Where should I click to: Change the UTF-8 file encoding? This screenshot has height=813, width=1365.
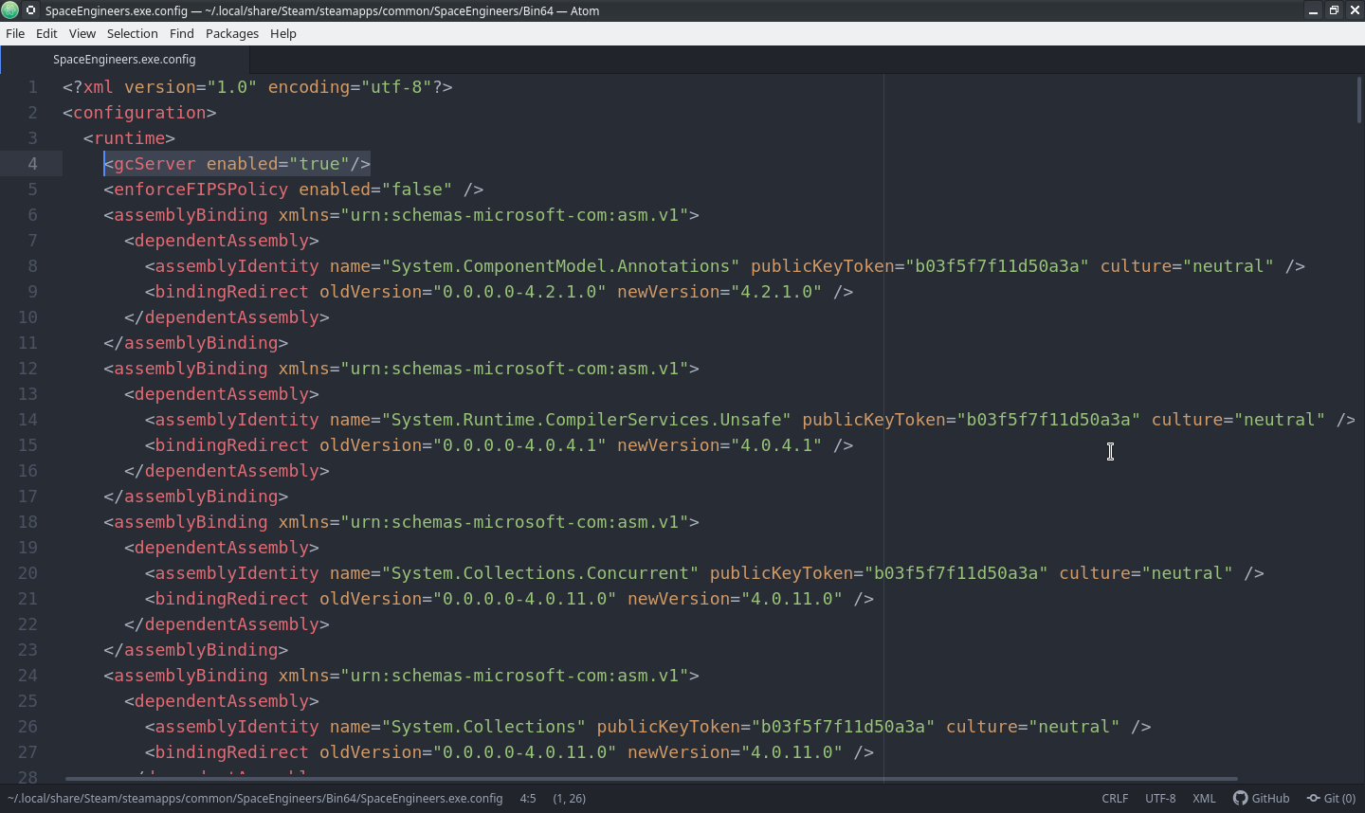1160,798
